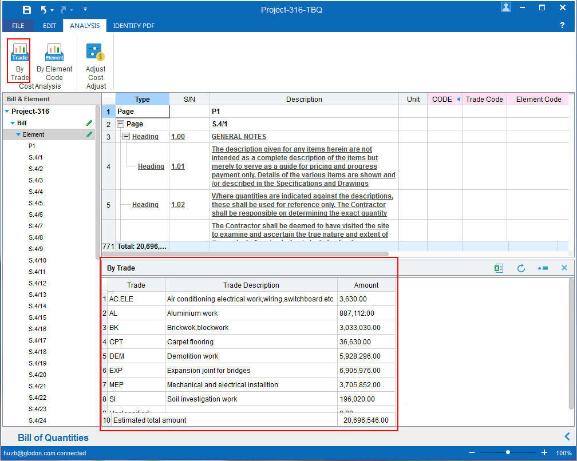Viewport: 577px width, 461px height.
Task: Collapse the Project-316 tree node
Action: tap(7, 112)
